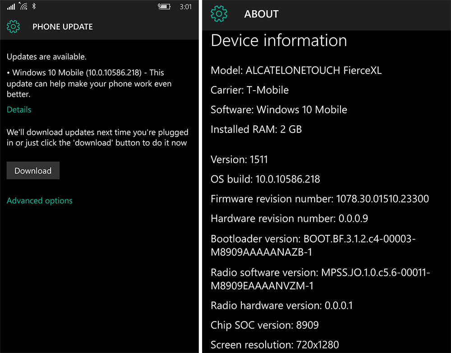Tap the Wi-Fi status icon
The height and width of the screenshot is (353, 451).
(23, 6)
